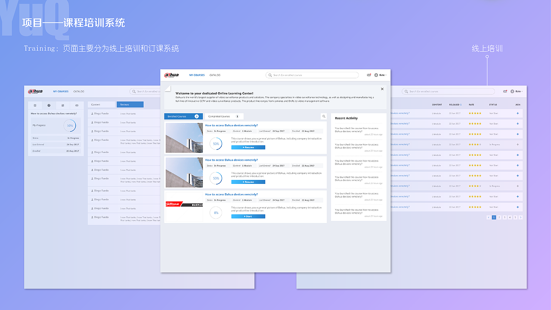Click the join plus icon in the first catalog row
The width and height of the screenshot is (551, 310).
click(518, 113)
